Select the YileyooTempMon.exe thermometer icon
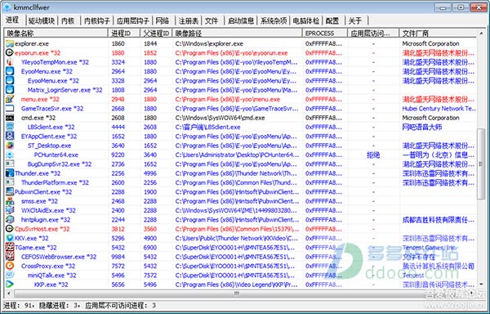 [x=10, y=62]
